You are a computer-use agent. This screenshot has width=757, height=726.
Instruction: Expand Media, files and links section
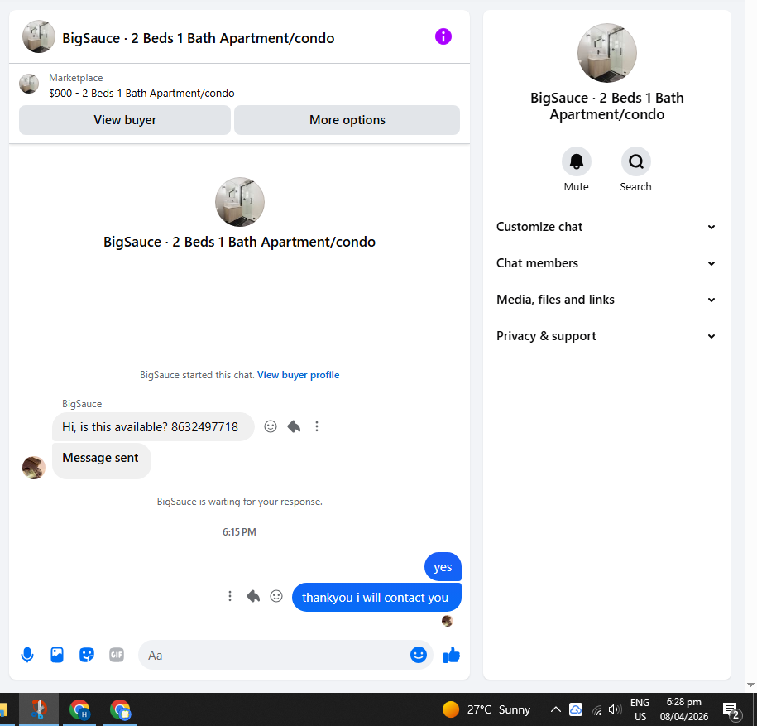tap(606, 300)
